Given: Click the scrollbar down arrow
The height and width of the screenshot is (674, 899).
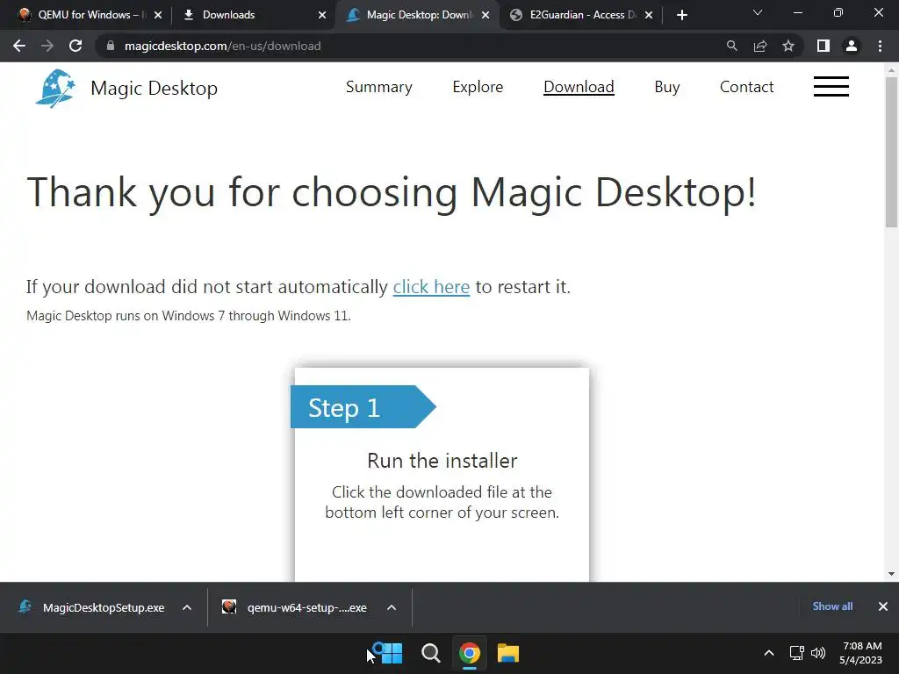Looking at the screenshot, I should point(891,574).
